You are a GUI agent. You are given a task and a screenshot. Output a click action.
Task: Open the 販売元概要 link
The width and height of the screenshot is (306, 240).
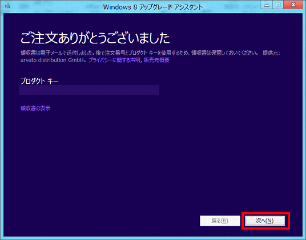click(x=156, y=60)
